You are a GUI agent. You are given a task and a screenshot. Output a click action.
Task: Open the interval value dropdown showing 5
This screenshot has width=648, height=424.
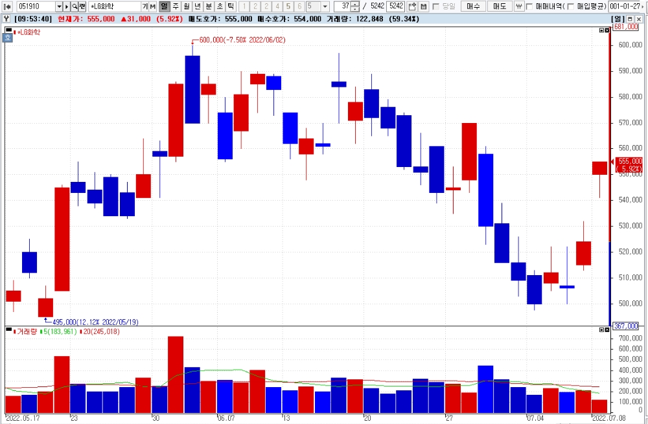325,6
